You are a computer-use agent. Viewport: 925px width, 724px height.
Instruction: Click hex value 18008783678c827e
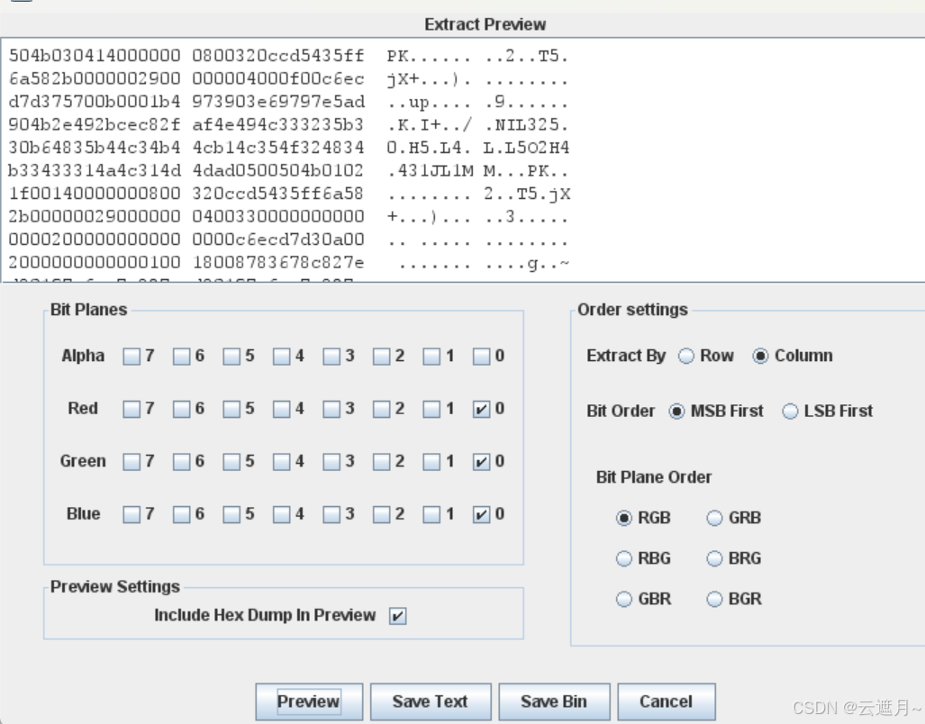[x=277, y=262]
